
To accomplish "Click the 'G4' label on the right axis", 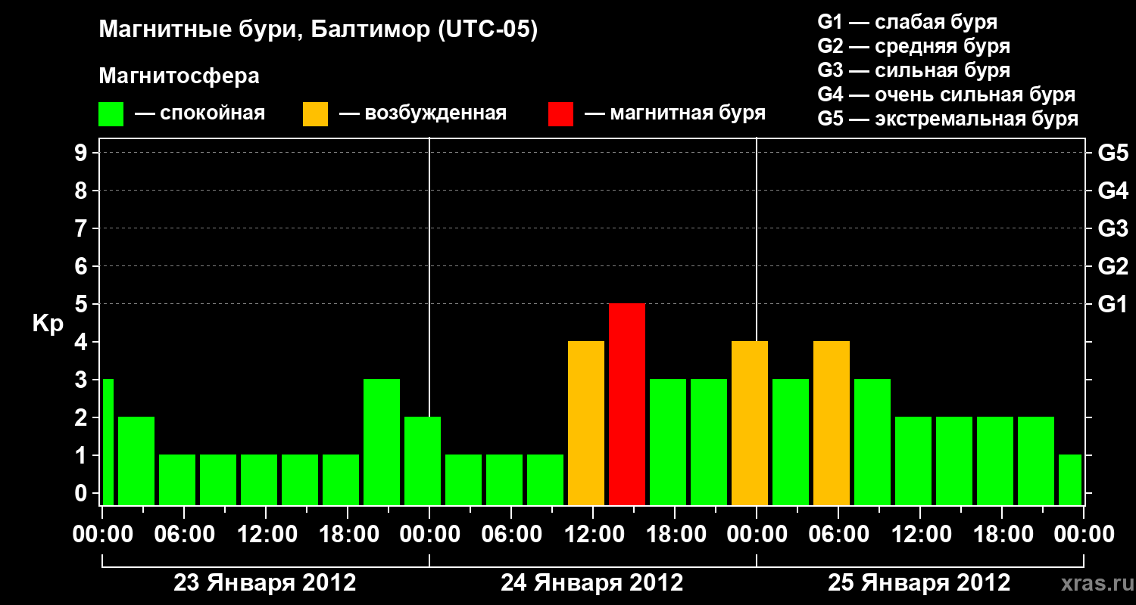I will pyautogui.click(x=1113, y=191).
